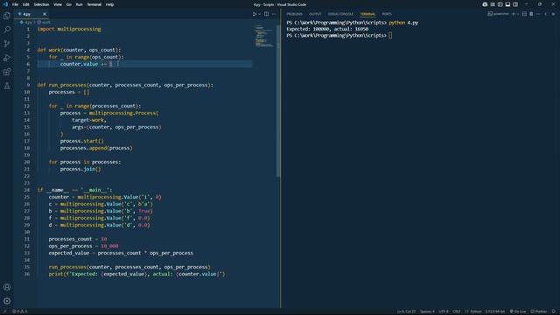Select the 4.py editor tab
Image resolution: width=560 pixels, height=315 pixels.
coord(31,14)
